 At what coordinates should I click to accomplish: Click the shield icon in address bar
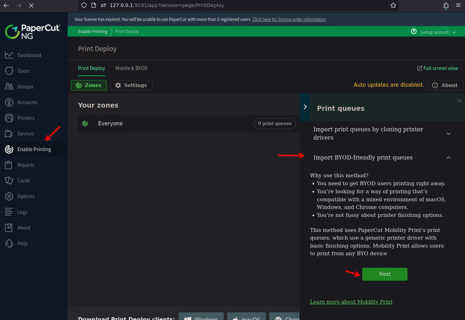[84, 5]
